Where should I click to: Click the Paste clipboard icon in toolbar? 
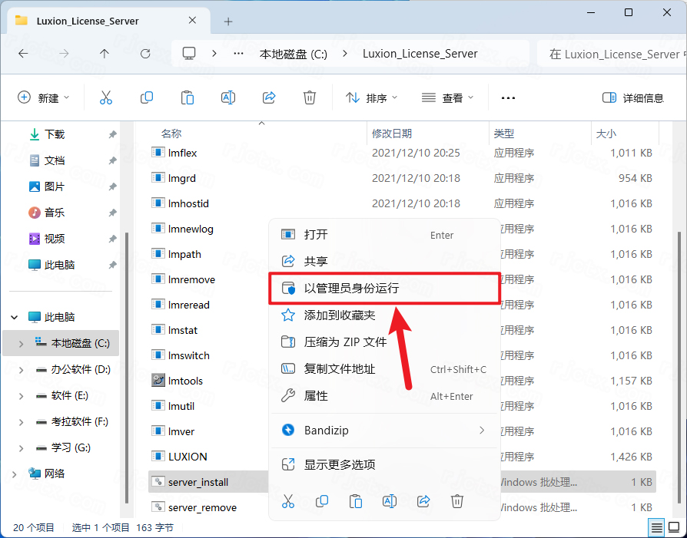coord(187,97)
